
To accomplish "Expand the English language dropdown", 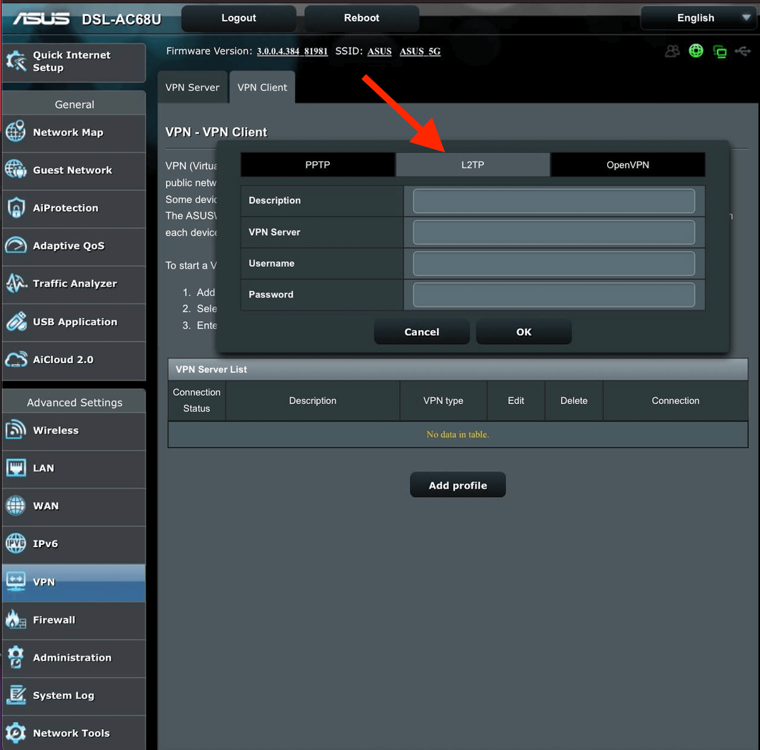I will pyautogui.click(x=698, y=18).
